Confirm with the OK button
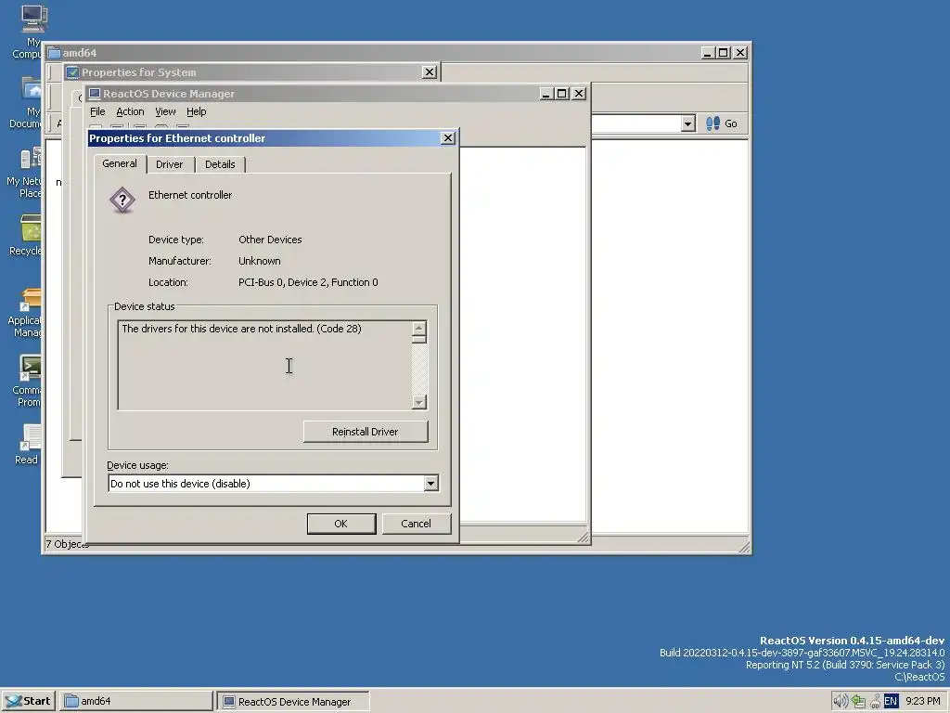 click(x=341, y=524)
